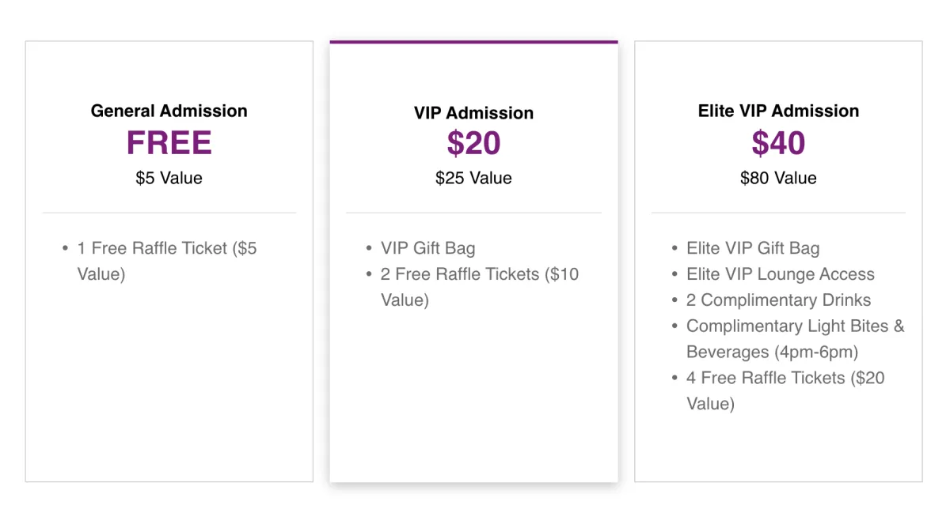
Task: Click Complimentary Light Bites & Beverages item
Action: [796, 339]
